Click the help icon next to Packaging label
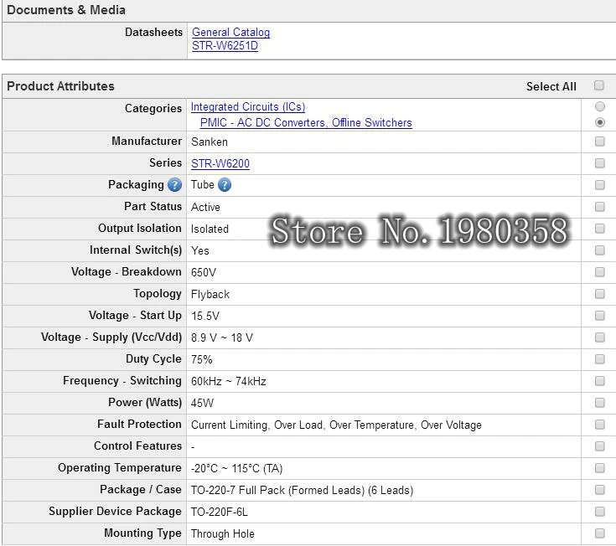616x546 pixels. [174, 185]
